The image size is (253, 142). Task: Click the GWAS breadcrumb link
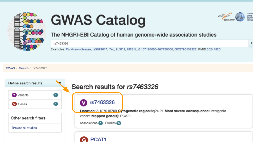click(x=10, y=68)
